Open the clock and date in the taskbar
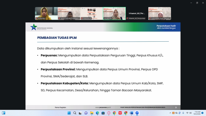This screenshot has height=116, width=206. tap(197, 113)
